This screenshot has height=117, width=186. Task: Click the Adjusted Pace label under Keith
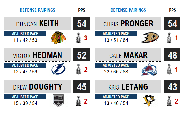[25, 34]
